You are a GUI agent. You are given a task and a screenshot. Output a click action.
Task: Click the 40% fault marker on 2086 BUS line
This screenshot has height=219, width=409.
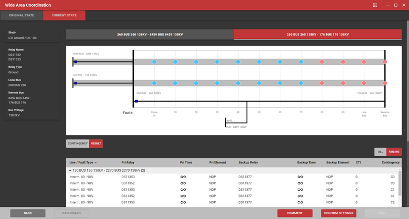click(238, 62)
